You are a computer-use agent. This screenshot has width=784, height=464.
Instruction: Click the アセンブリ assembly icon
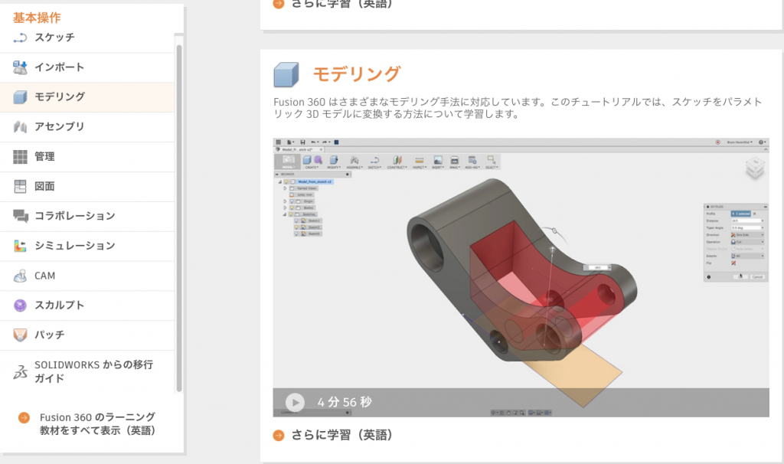(x=20, y=127)
